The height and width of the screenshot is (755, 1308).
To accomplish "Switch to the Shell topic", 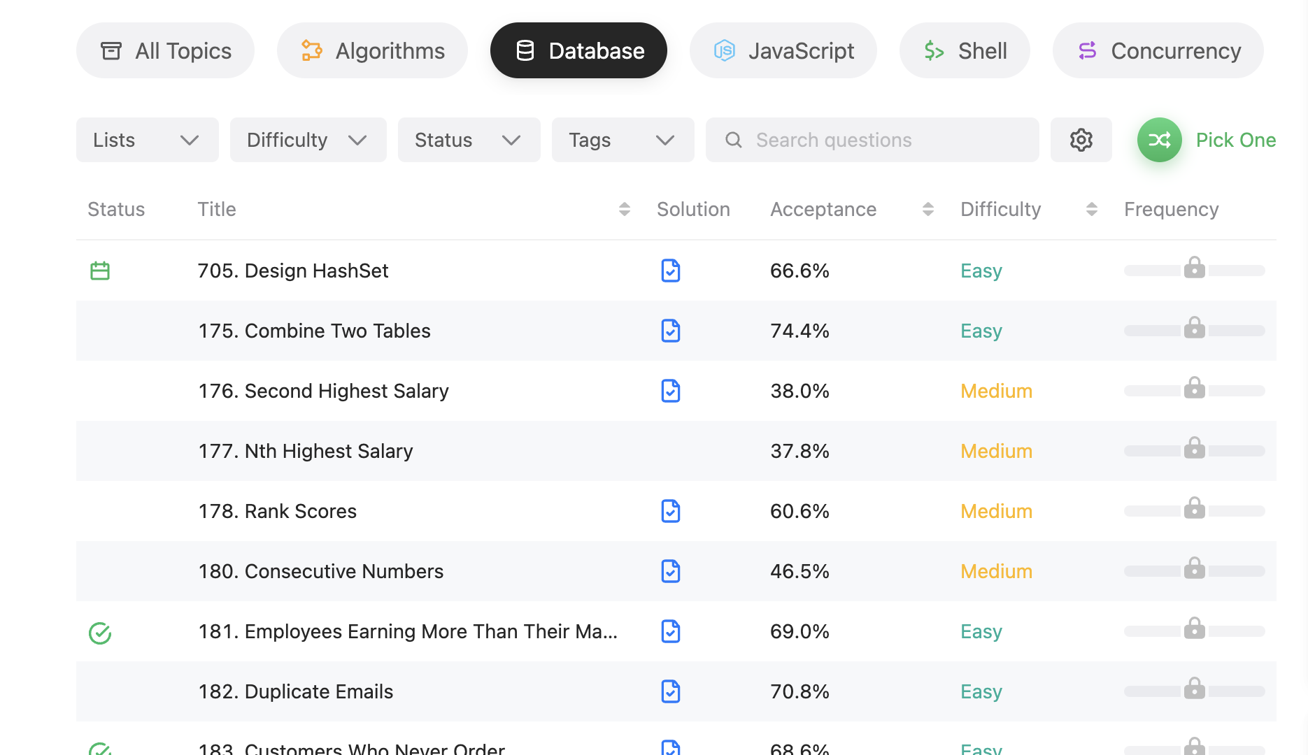I will pyautogui.click(x=965, y=50).
